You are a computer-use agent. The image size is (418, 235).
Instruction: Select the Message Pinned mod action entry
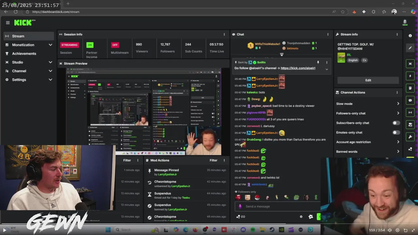coord(186,172)
